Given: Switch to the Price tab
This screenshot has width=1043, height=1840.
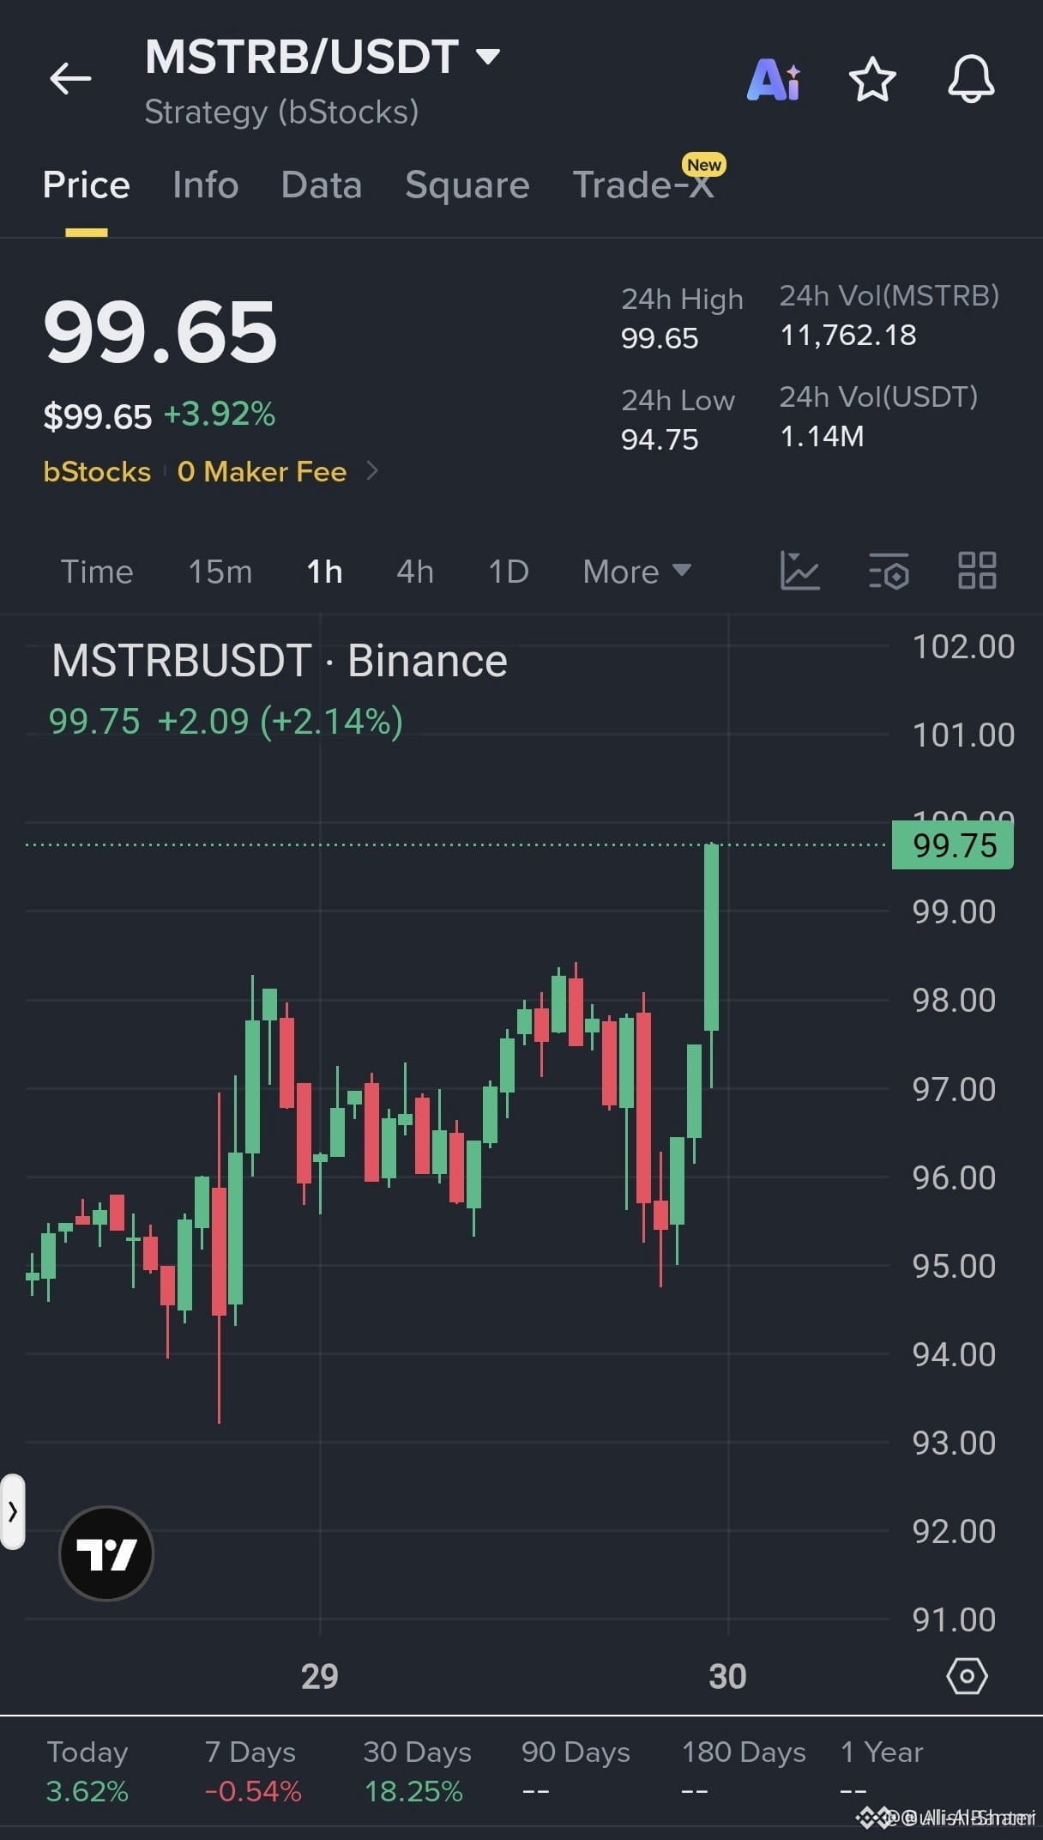Looking at the screenshot, I should (x=87, y=185).
